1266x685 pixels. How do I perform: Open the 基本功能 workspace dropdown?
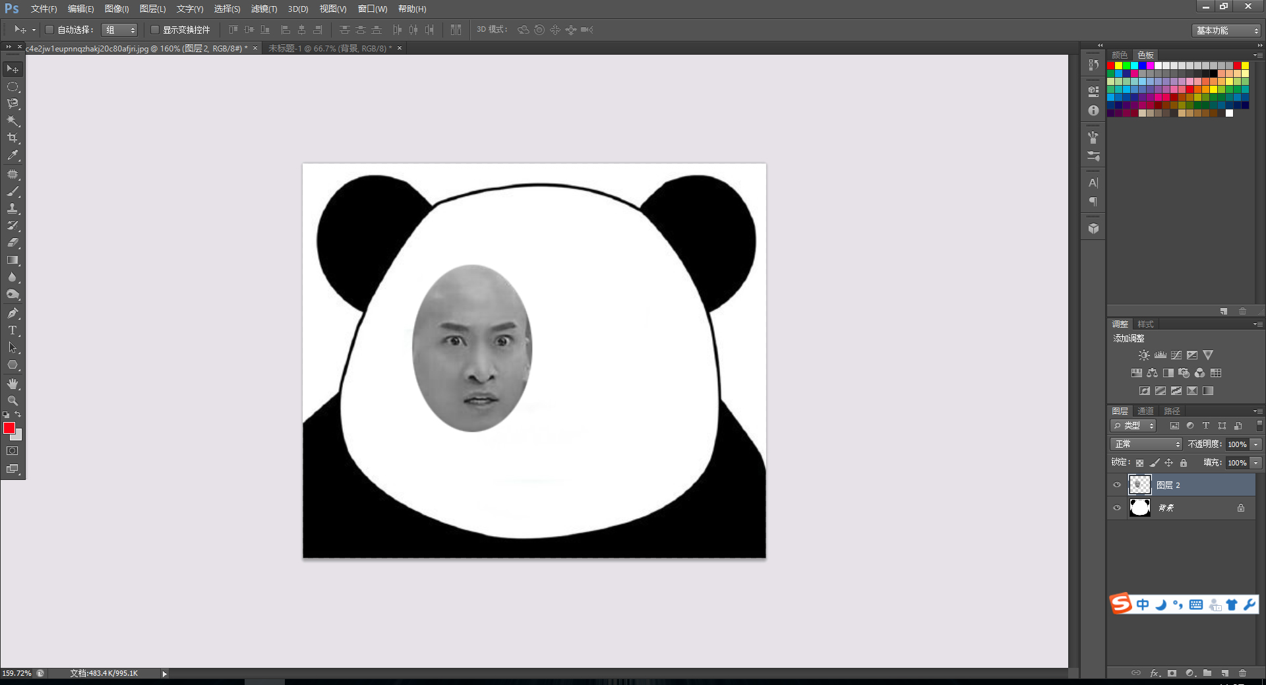[x=1227, y=30]
